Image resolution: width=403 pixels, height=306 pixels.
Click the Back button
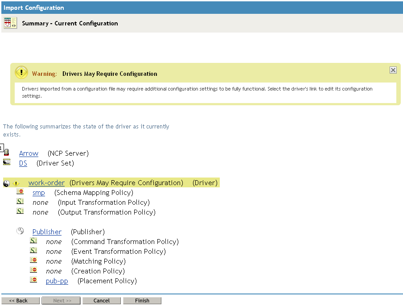point(21,301)
